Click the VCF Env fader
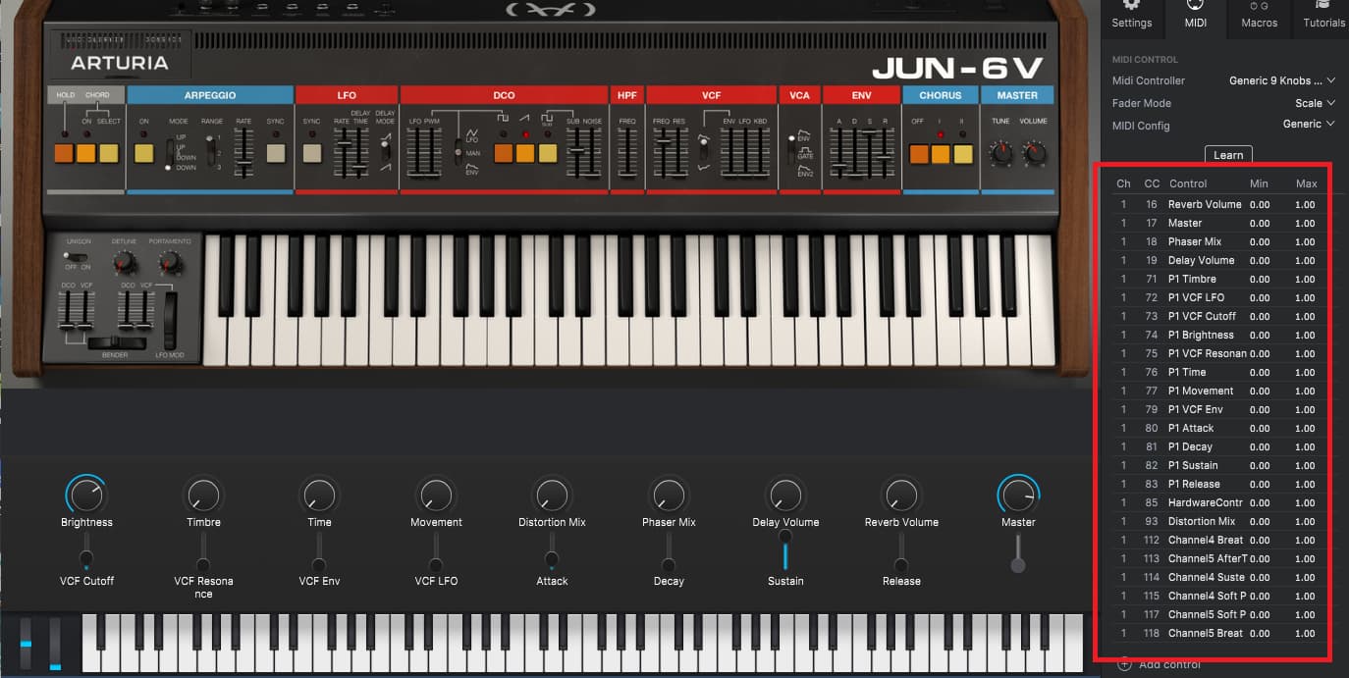 click(319, 551)
